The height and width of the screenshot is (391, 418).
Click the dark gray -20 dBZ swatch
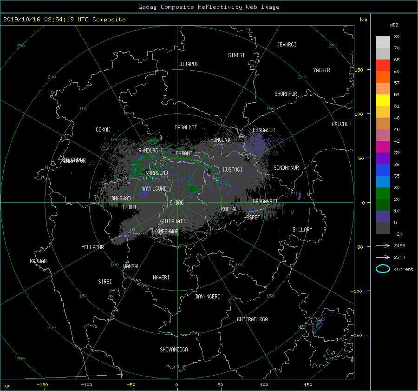coord(383,228)
